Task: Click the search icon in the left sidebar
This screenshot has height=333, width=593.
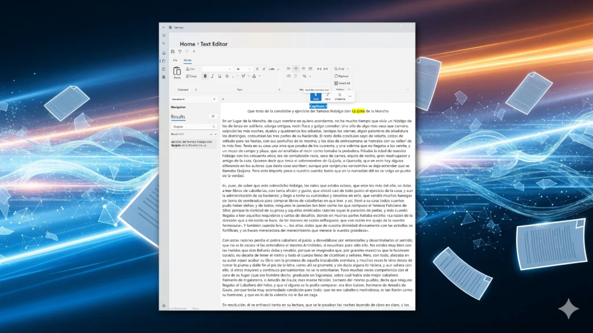Action: [164, 43]
